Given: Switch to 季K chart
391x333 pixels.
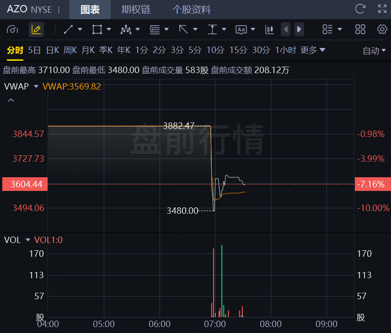Looking at the screenshot, I should point(106,50).
